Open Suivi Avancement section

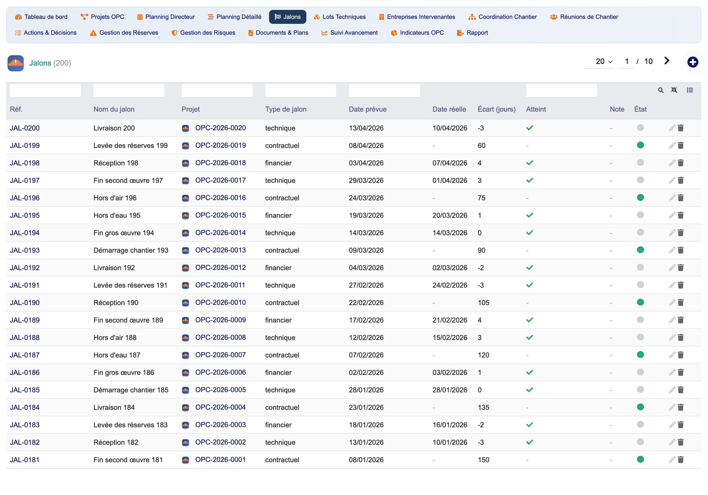pyautogui.click(x=350, y=33)
